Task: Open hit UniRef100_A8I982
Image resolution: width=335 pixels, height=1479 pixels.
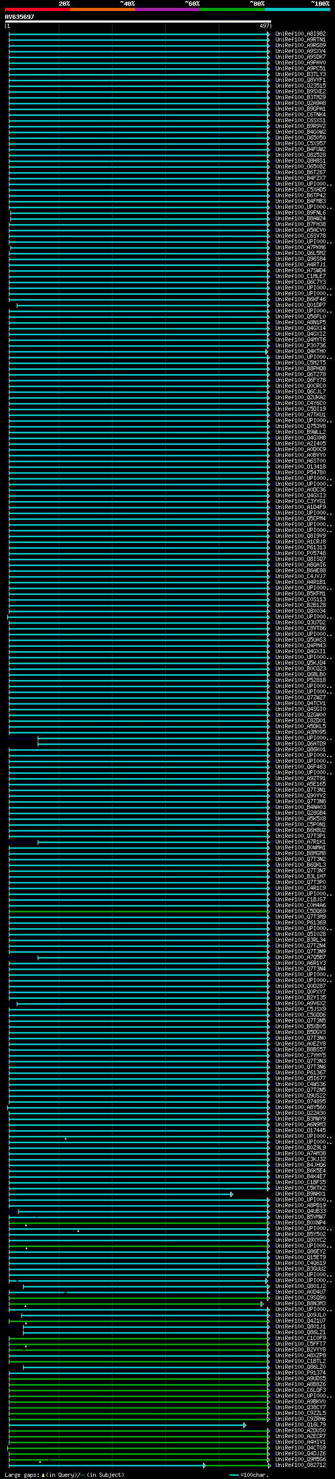Action: coord(300,34)
